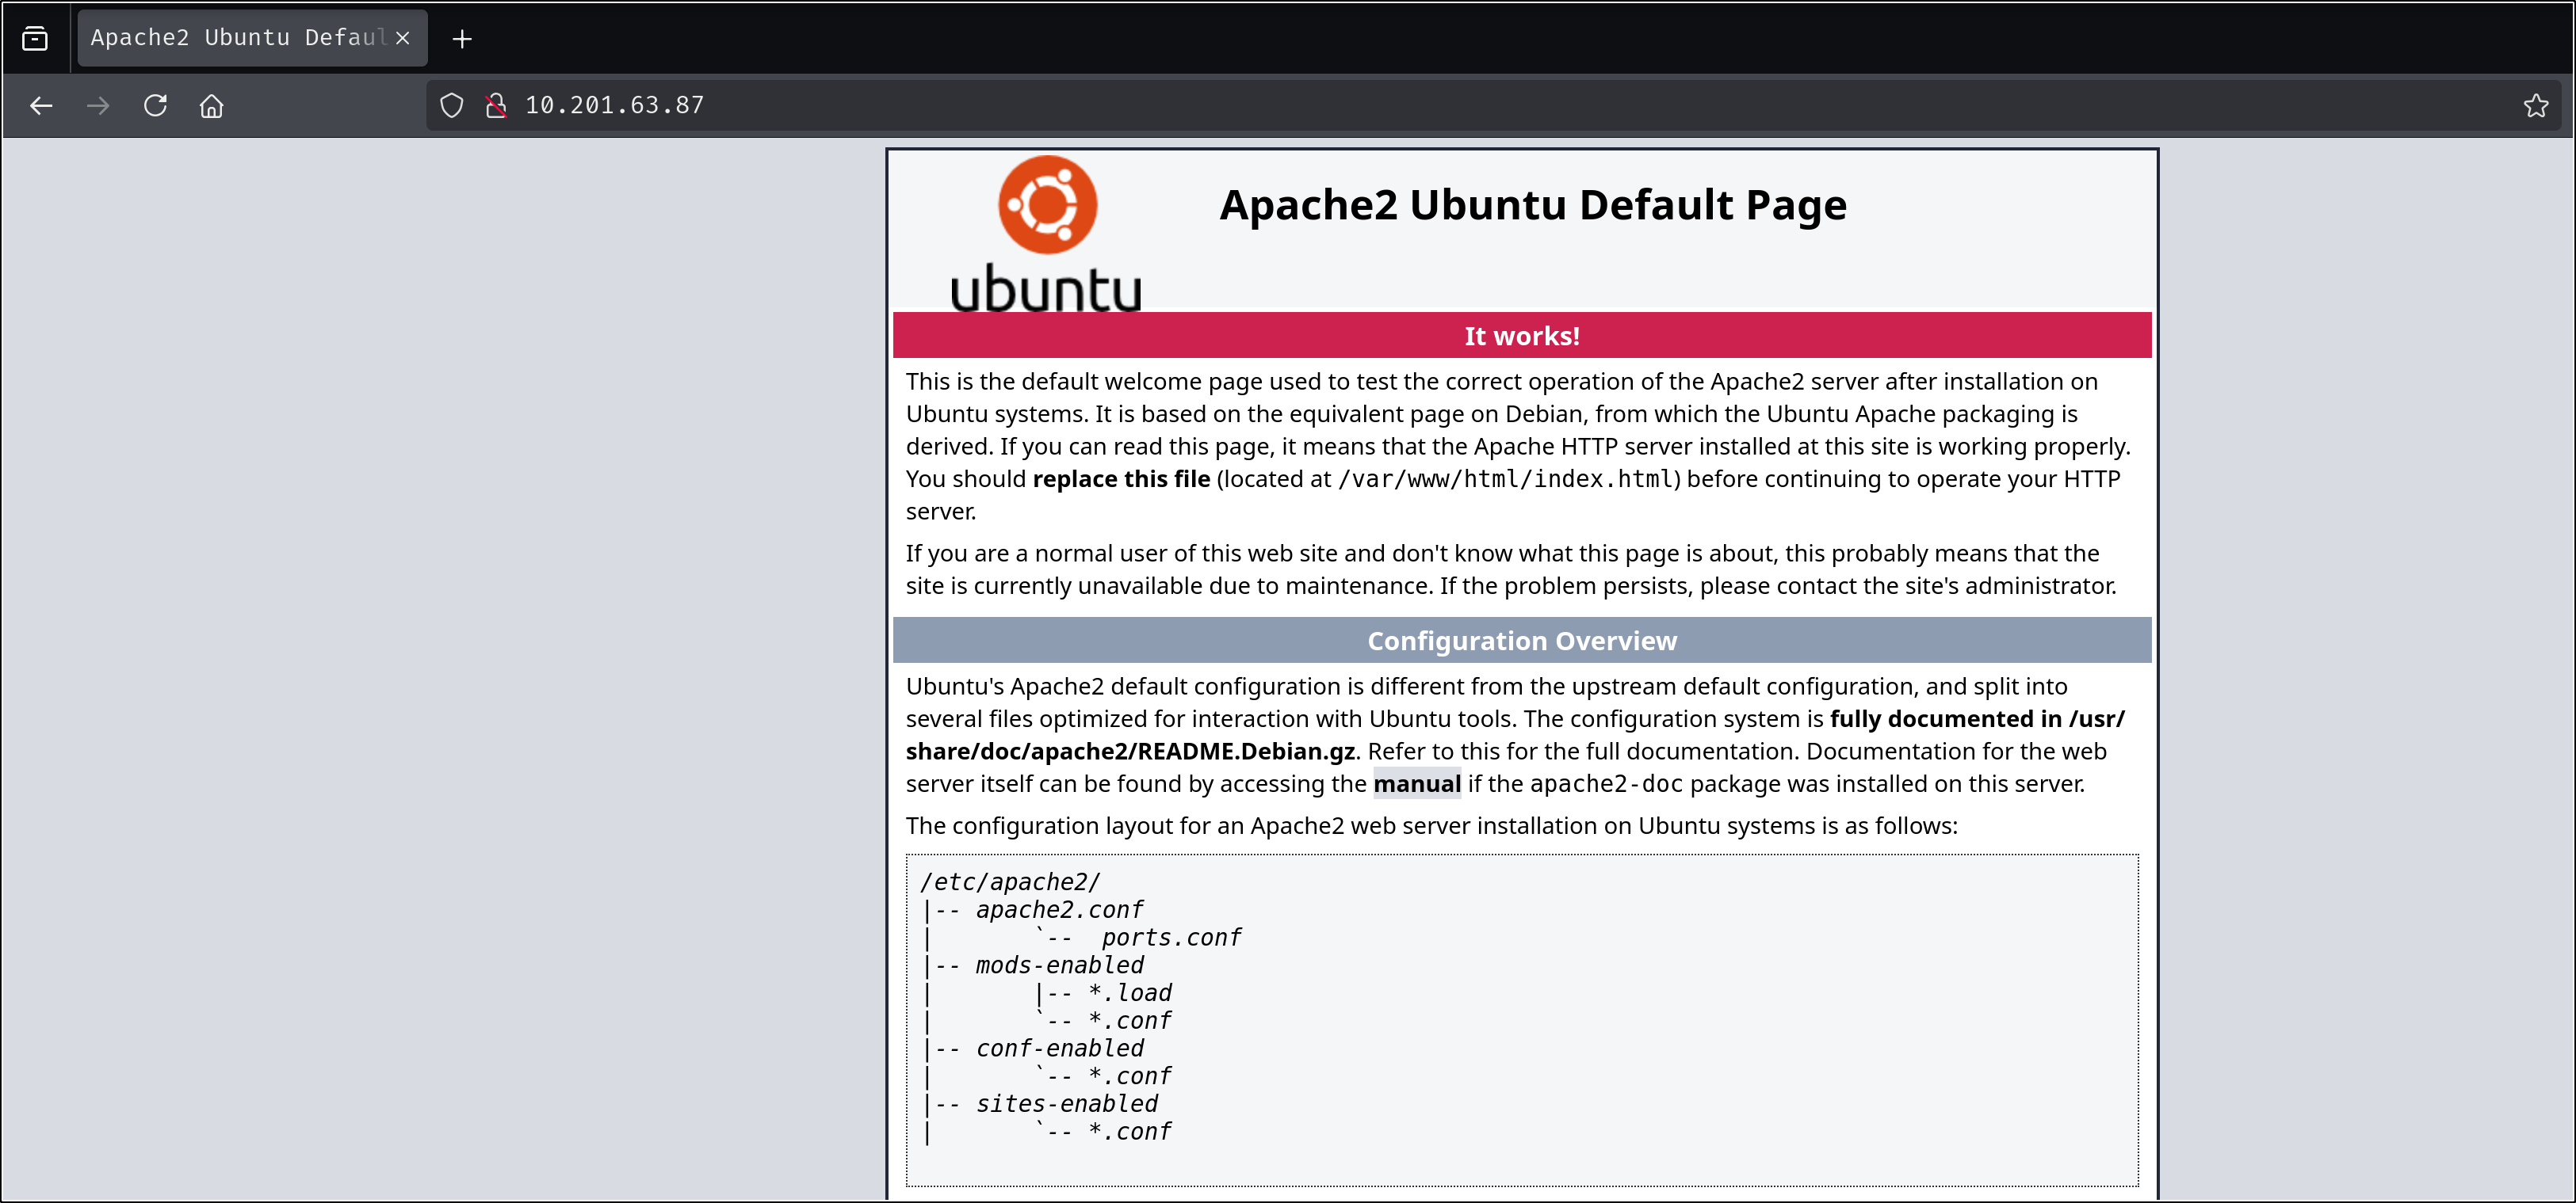
Task: Click the forward navigation arrow
Action: click(98, 106)
